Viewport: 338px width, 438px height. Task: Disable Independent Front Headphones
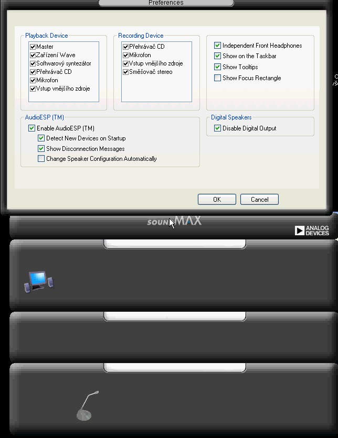click(217, 45)
